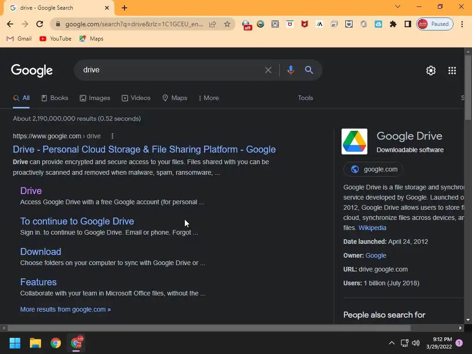Click in the drive search field
This screenshot has height=354, width=472.
pos(171,70)
